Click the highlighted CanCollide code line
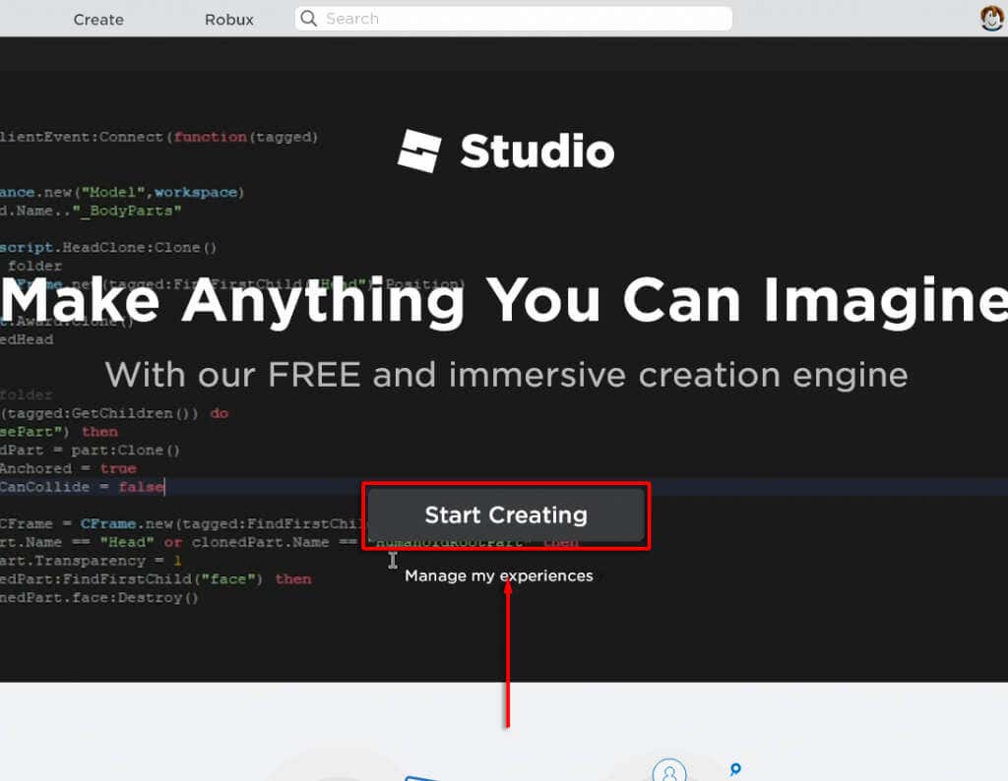 click(x=84, y=486)
